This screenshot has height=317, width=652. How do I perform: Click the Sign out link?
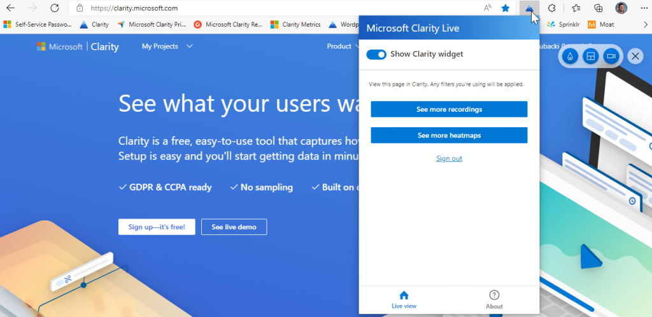(449, 159)
